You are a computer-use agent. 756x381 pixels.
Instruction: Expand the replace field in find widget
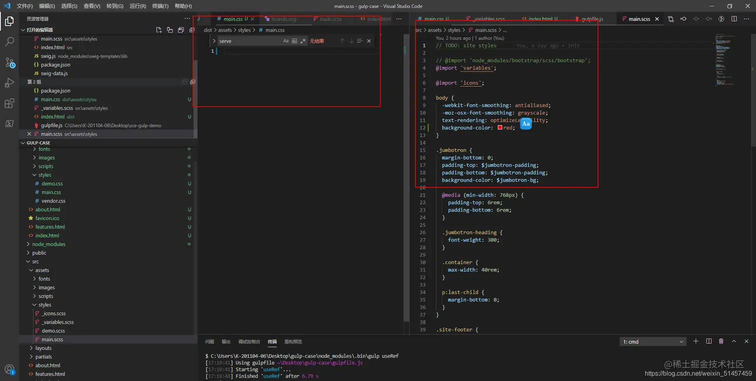214,41
